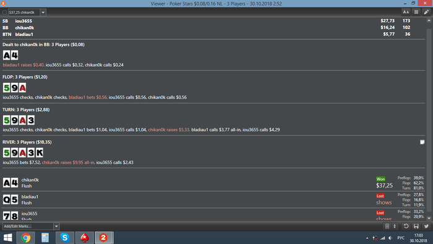Click the 'TURN: 3 Players ($2,88)' header
The width and height of the screenshot is (433, 244).
[26, 110]
